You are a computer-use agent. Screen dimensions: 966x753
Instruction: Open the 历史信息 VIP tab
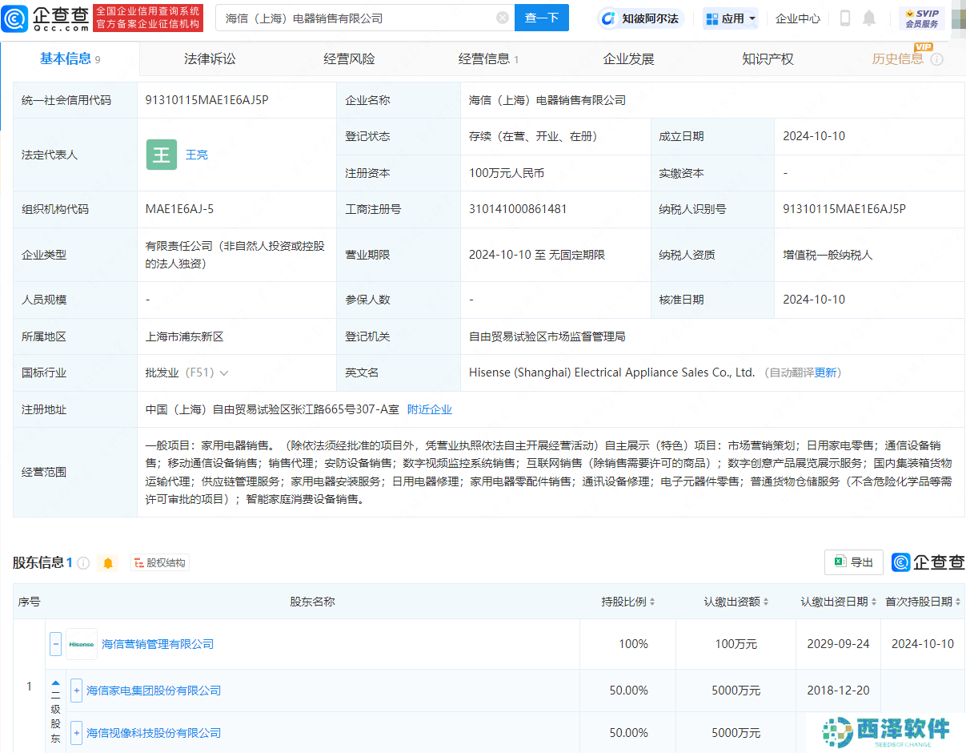898,58
